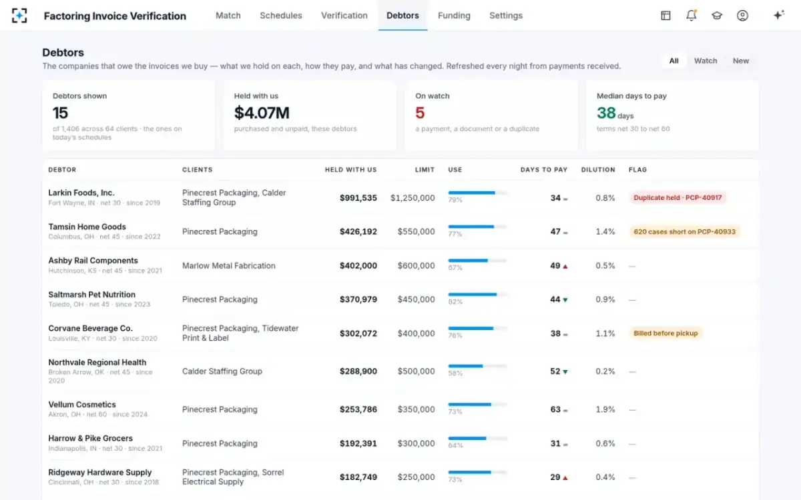The width and height of the screenshot is (801, 500).
Task: Show All debtors filter
Action: (x=674, y=61)
